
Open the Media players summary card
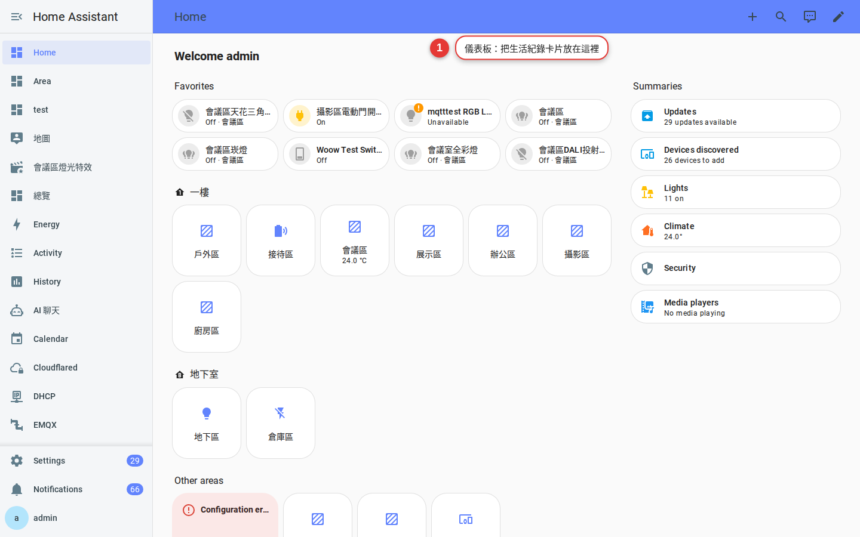[x=736, y=307]
